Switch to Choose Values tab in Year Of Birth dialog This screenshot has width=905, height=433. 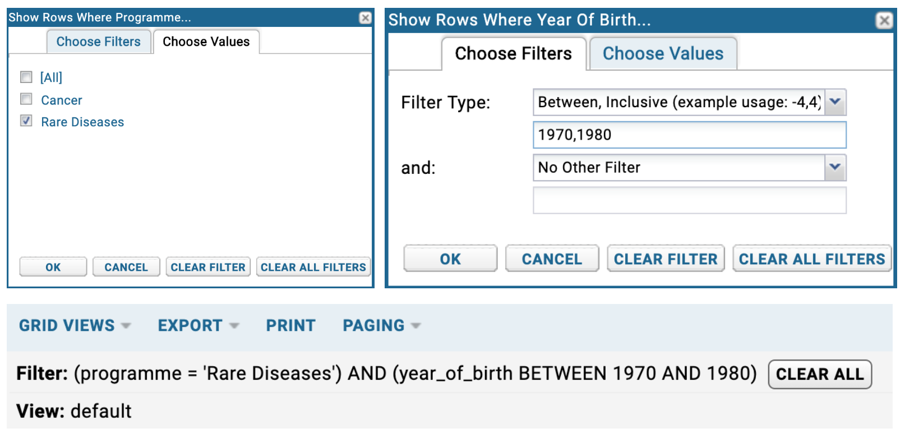click(663, 54)
